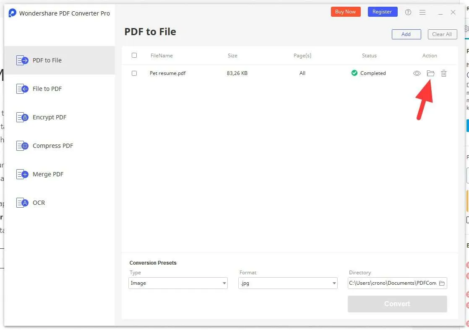Click the 83,26 KB size value
Image resolution: width=469 pixels, height=330 pixels.
coord(237,73)
